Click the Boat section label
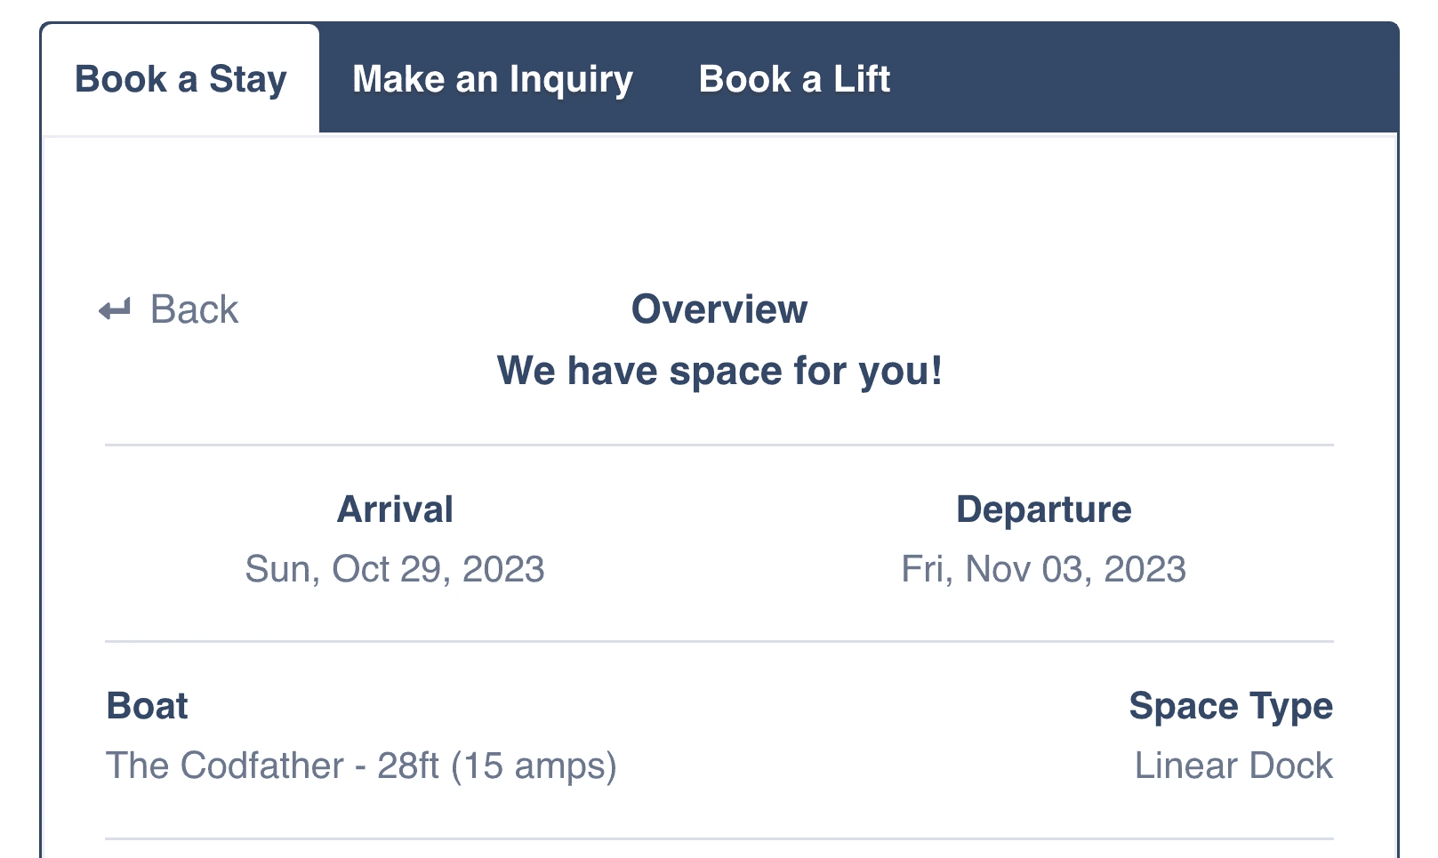1438x858 pixels. point(147,706)
